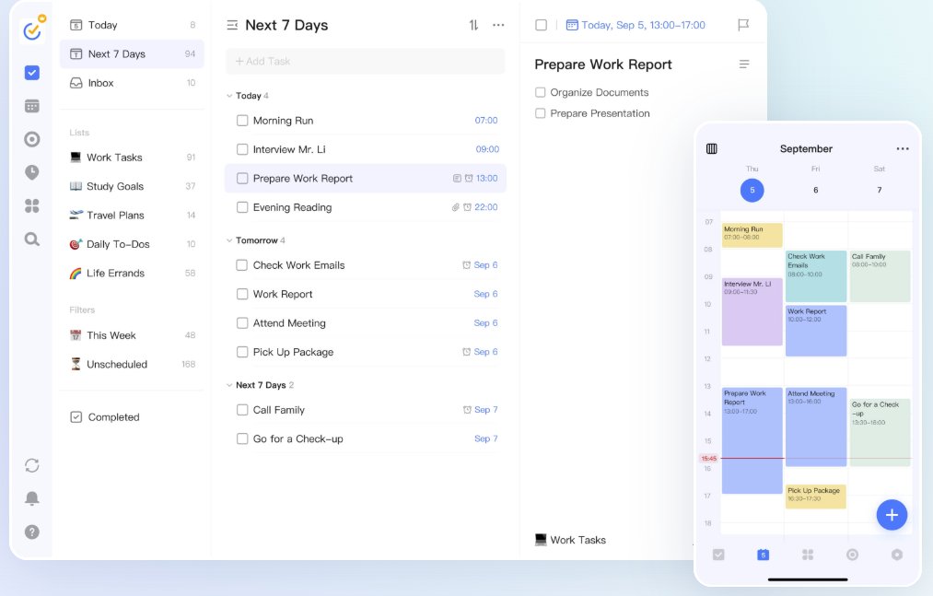
Task: Open the Habit clock icon in the sidebar
Action: (32, 172)
